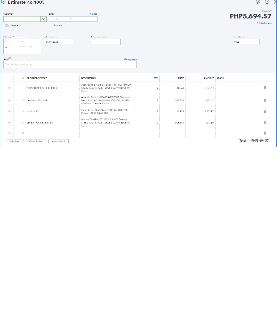Screen dimensions: 277x310
Task: Click the Manage tags link
Action: [x=130, y=59]
